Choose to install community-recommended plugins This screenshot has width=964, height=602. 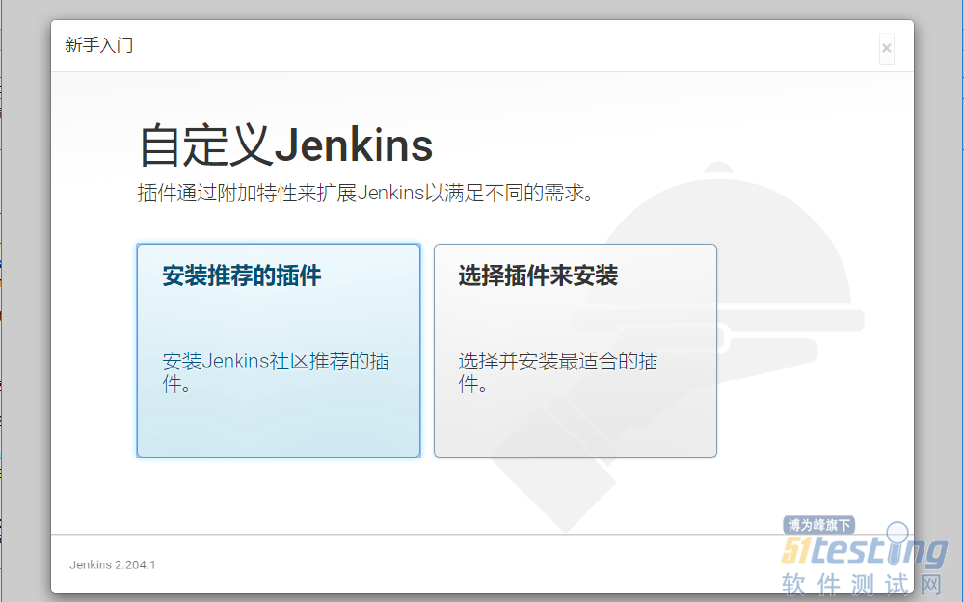tap(278, 350)
